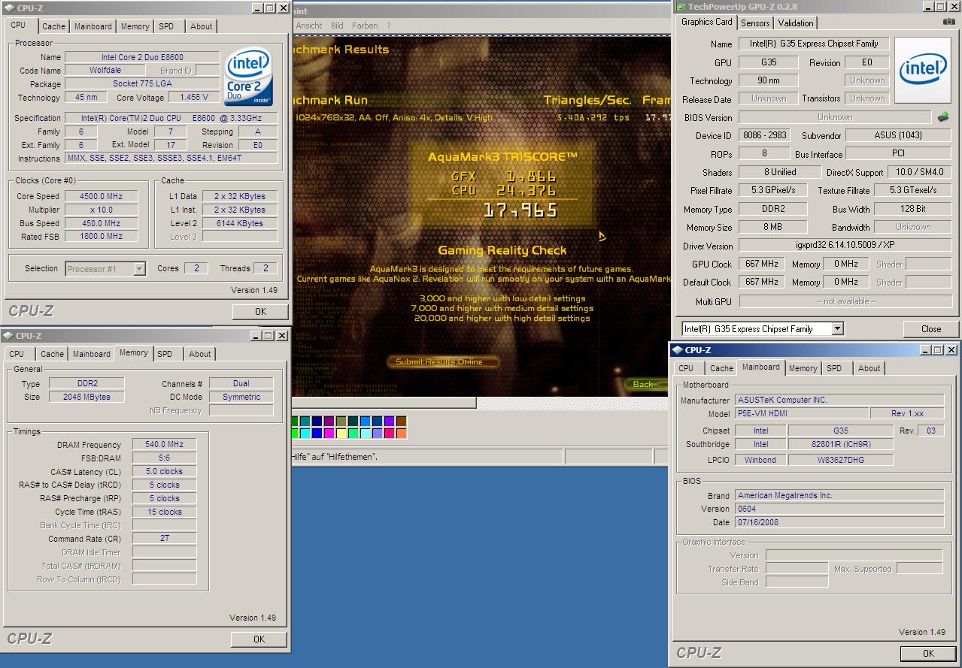Click the Command Rate value 2T

point(165,539)
